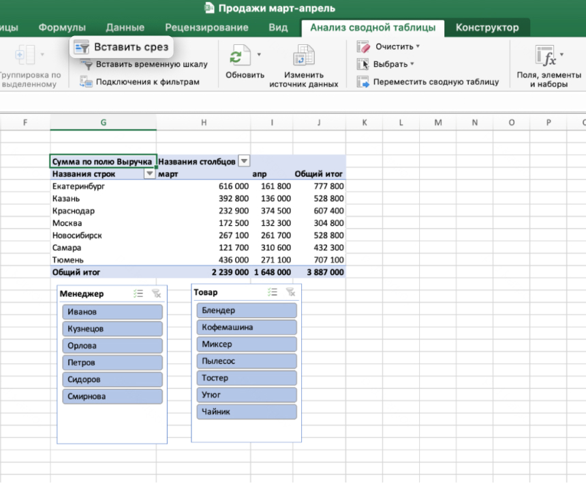Clear the filter in the Товар slicer
586x483 pixels.
pyautogui.click(x=290, y=292)
